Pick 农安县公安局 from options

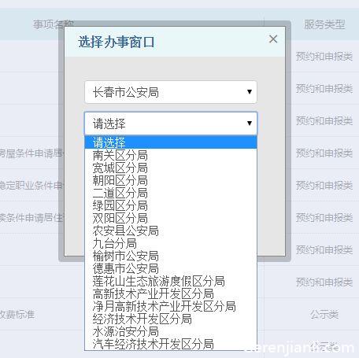click(x=171, y=231)
